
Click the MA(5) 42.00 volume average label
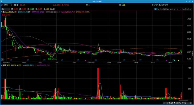17,65
